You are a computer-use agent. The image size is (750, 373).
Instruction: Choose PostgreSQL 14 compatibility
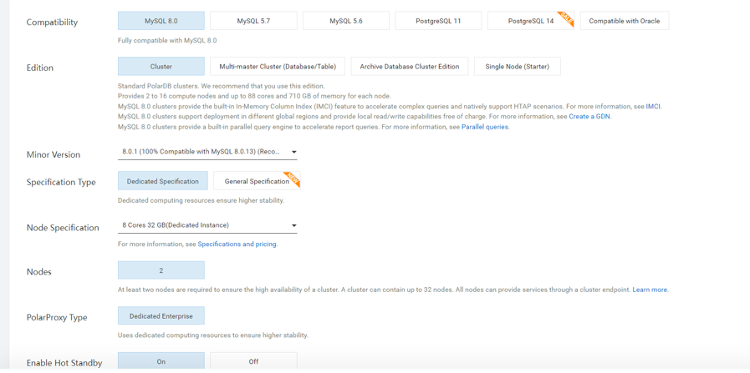pyautogui.click(x=531, y=21)
